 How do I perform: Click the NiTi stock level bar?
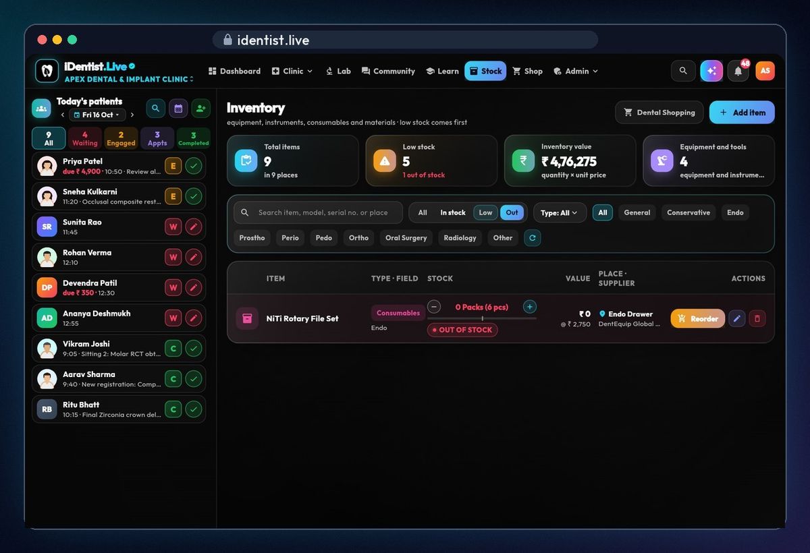(482, 318)
